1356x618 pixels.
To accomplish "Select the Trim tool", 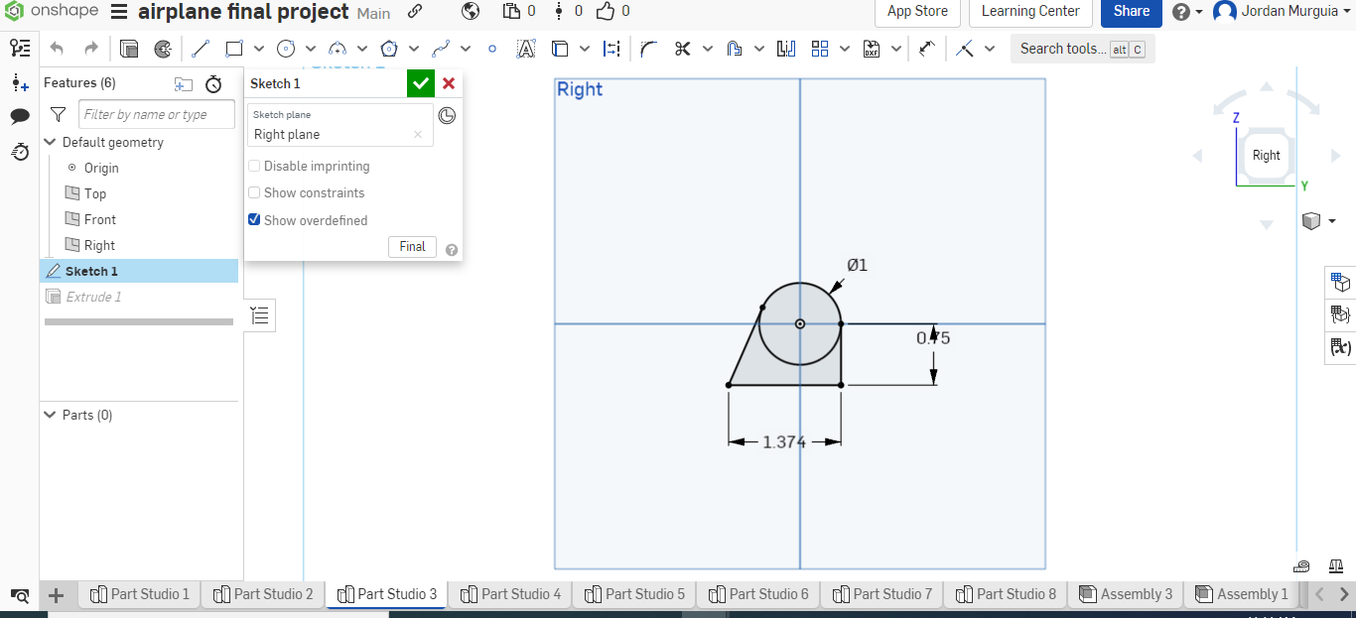I will (685, 48).
